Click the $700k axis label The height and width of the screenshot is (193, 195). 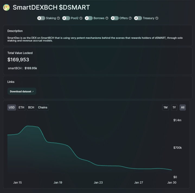[177, 148]
